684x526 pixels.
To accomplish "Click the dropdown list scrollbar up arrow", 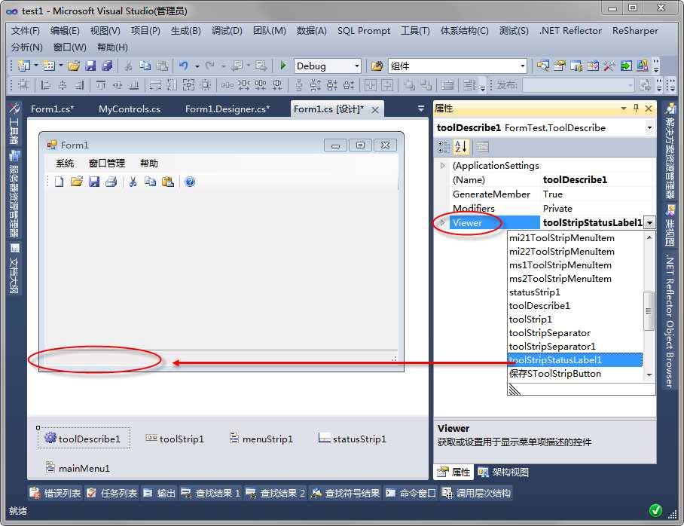I will [649, 237].
